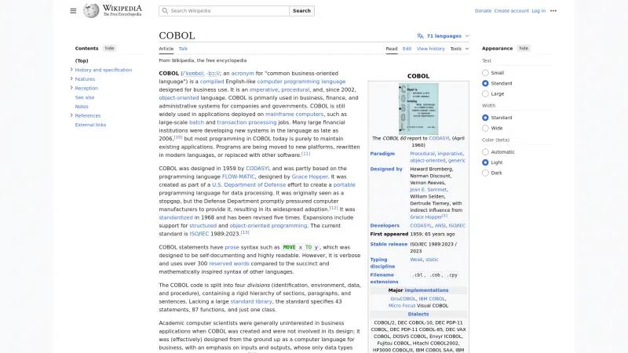Open the object-oriented programming link
The width and height of the screenshot is (628, 353).
tap(268, 226)
